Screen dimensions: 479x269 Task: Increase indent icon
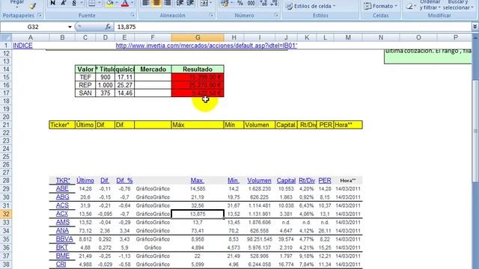click(x=190, y=3)
